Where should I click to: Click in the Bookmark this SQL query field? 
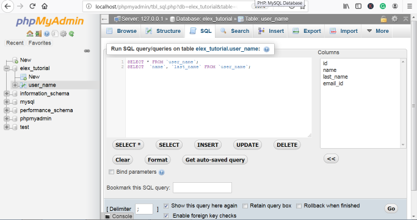tap(202, 188)
